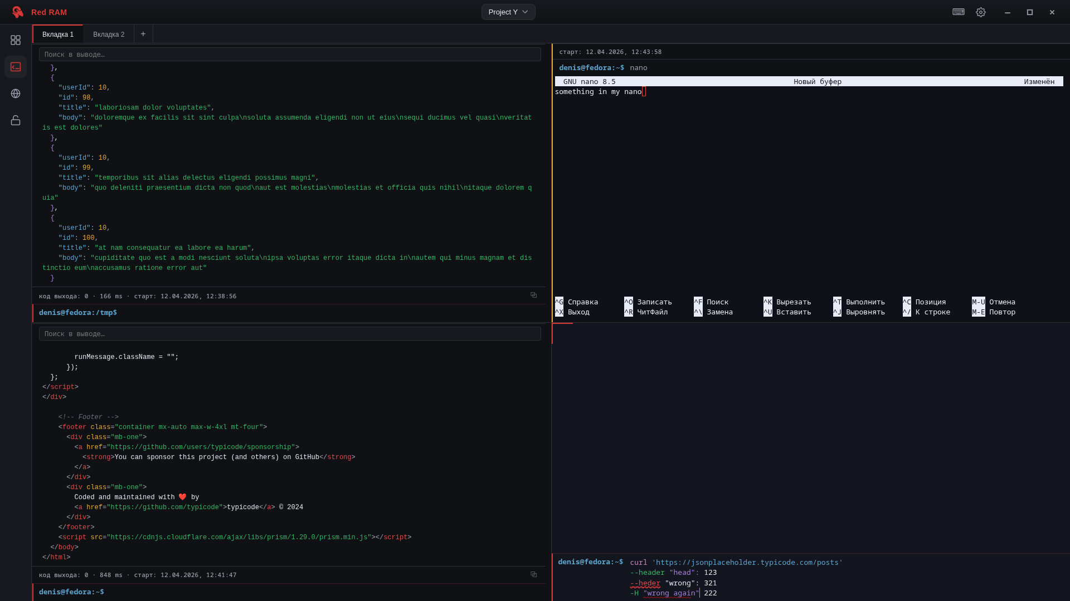This screenshot has width=1070, height=601.
Task: Add a new tab with plus button
Action: [x=143, y=35]
